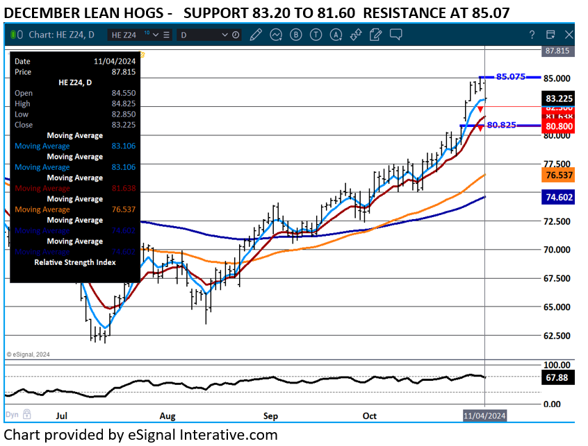Toggle the Dyn scaling label
The image size is (588, 446).
click(x=13, y=414)
